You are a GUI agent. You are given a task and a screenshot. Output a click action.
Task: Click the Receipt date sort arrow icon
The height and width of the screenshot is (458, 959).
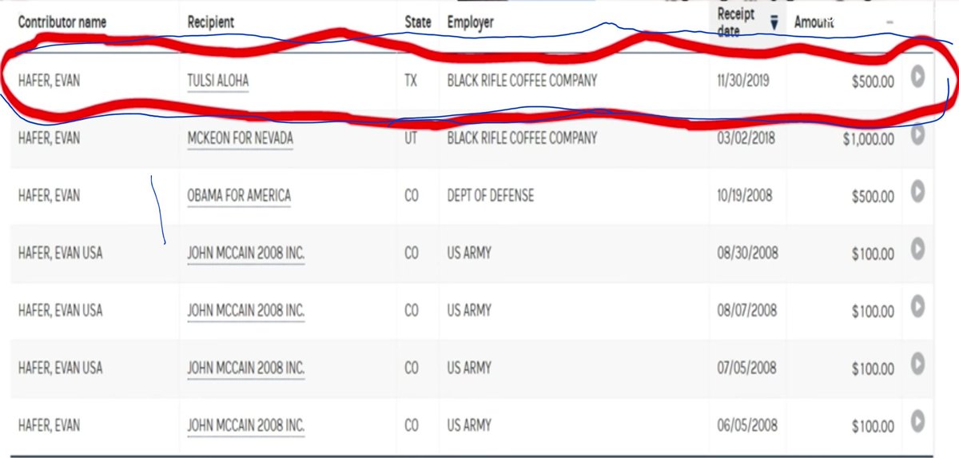pos(774,23)
